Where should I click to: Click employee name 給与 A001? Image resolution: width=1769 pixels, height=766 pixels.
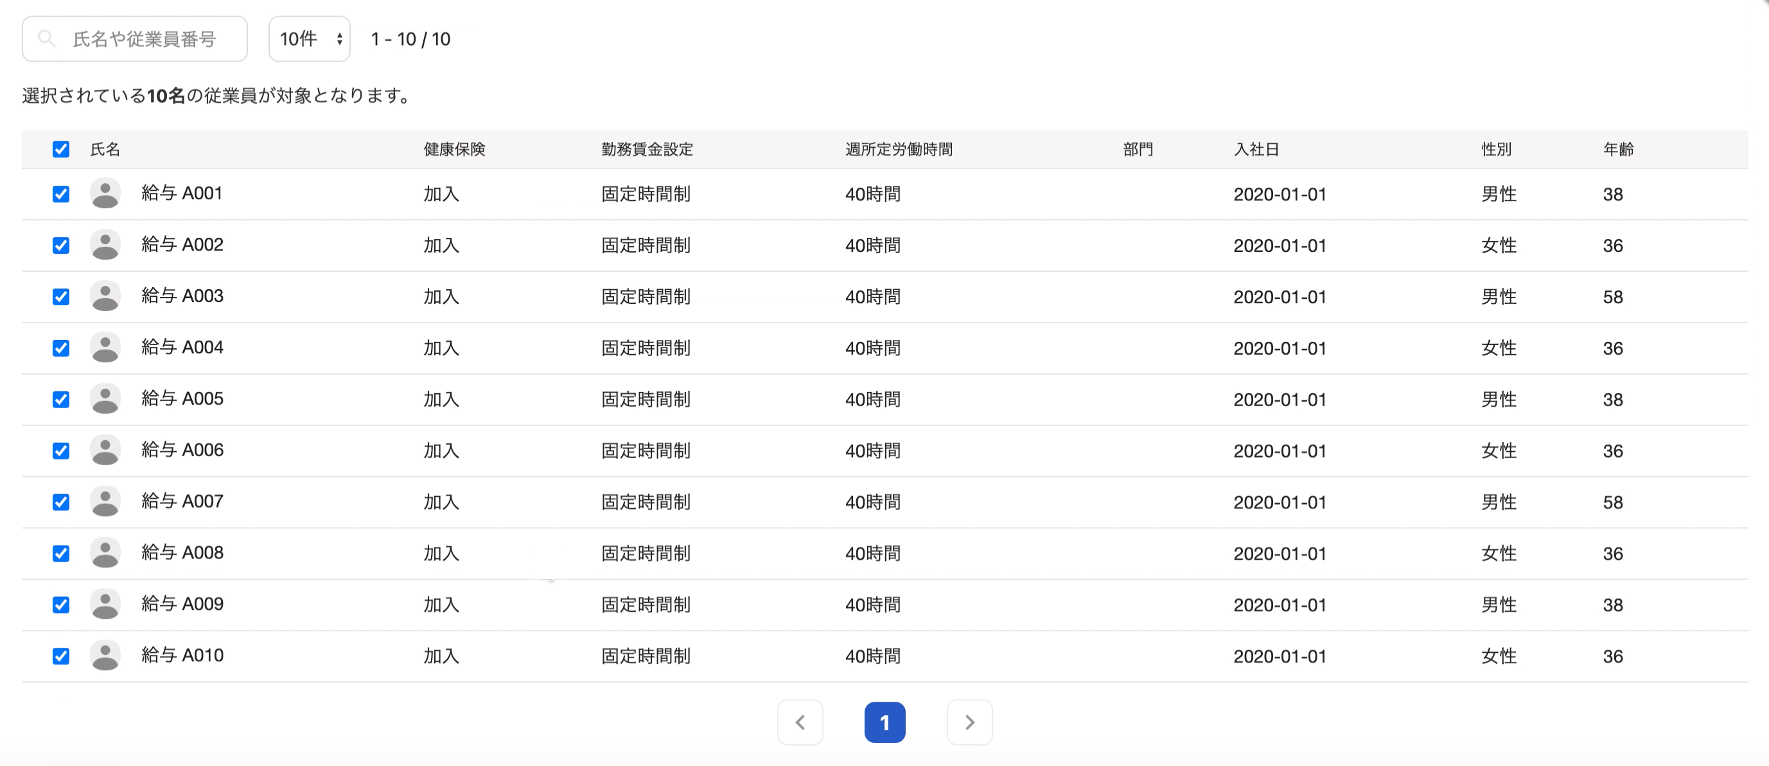coord(182,193)
